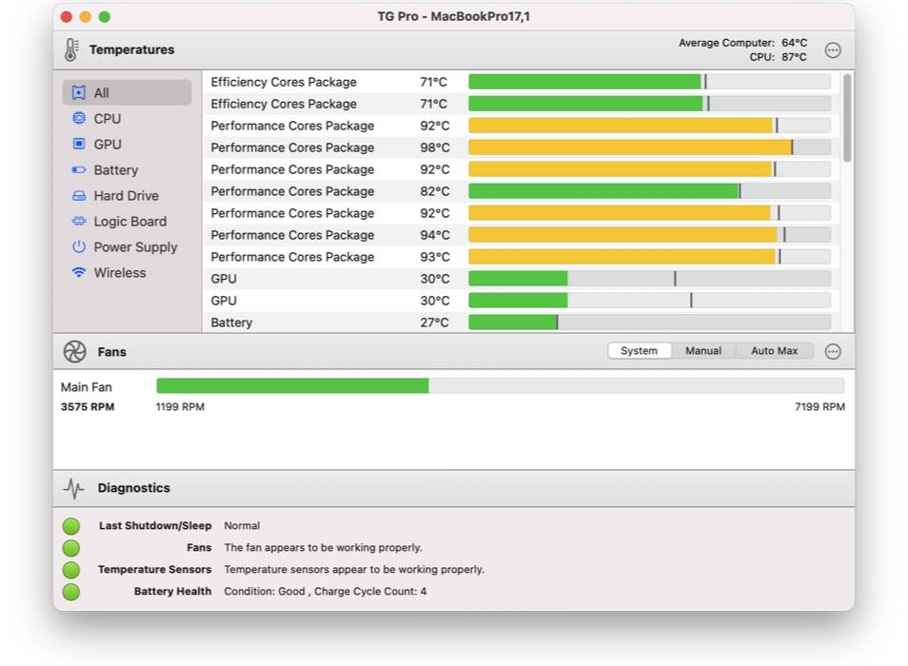Select the Hard Drive category label

tap(127, 196)
